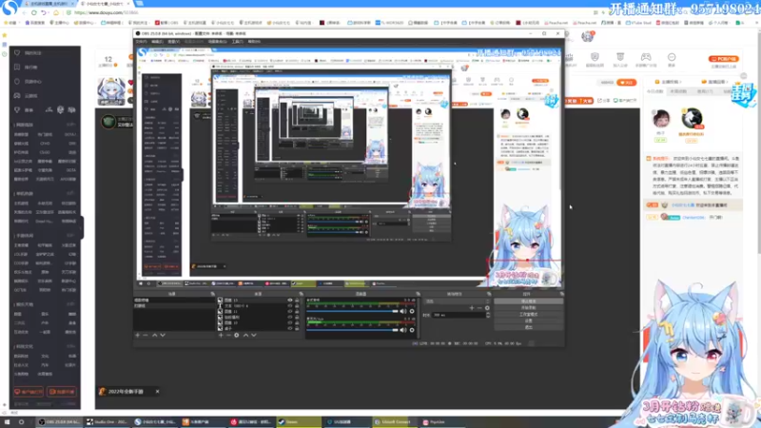
Task: Open OBS 编辑(E) menu
Action: pos(157,42)
